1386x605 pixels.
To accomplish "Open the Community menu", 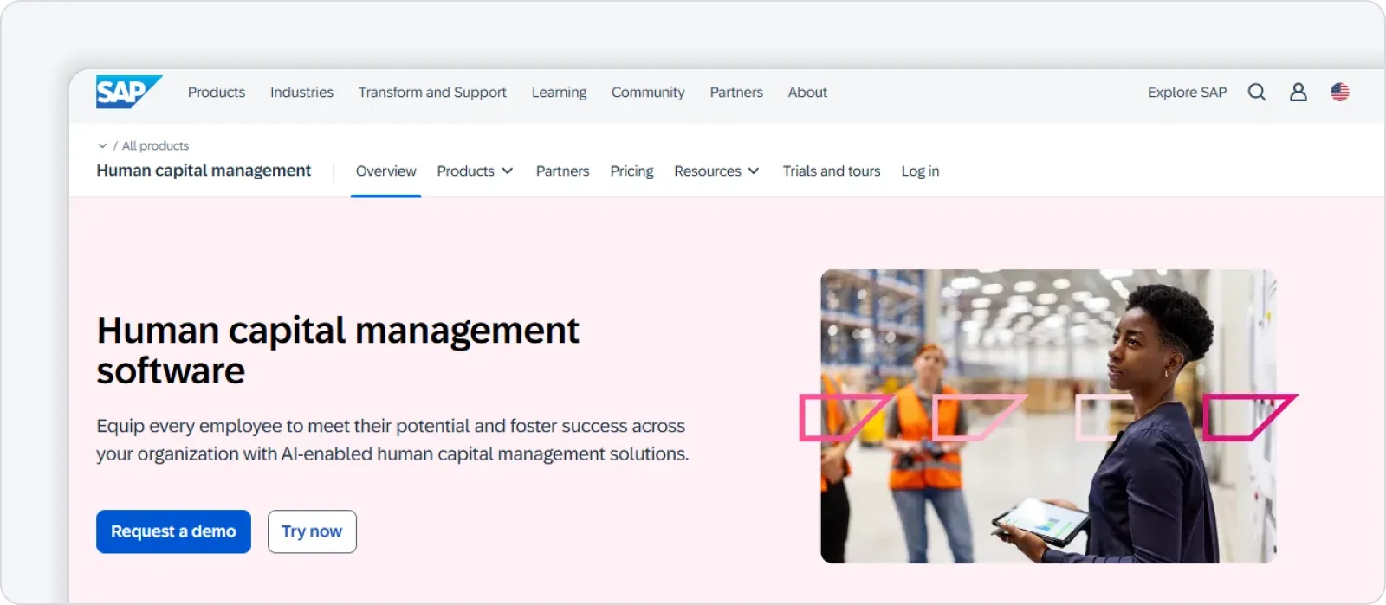I will [648, 92].
